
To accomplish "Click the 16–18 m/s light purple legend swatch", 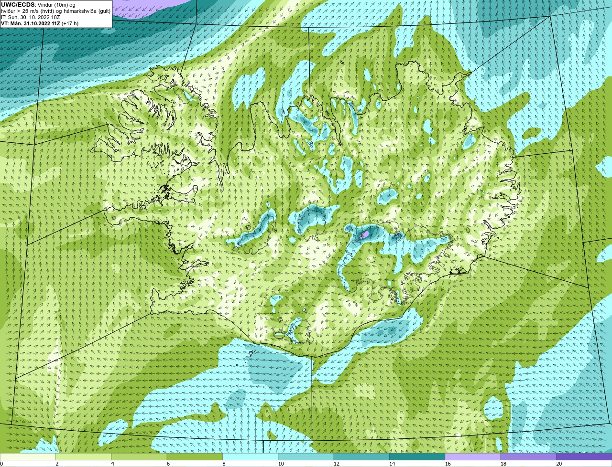I will (x=473, y=456).
